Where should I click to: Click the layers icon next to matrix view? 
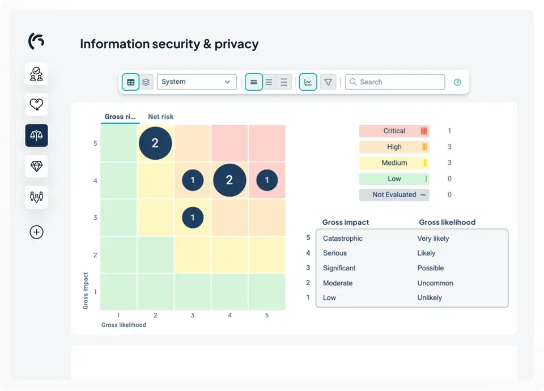(145, 82)
